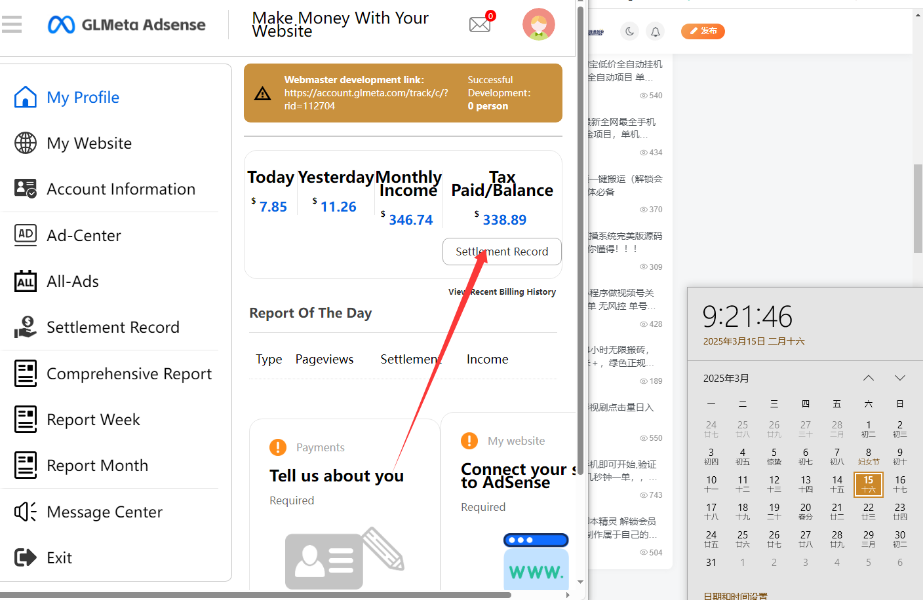
Task: Click the All-Ads calendar icon
Action: tap(26, 281)
